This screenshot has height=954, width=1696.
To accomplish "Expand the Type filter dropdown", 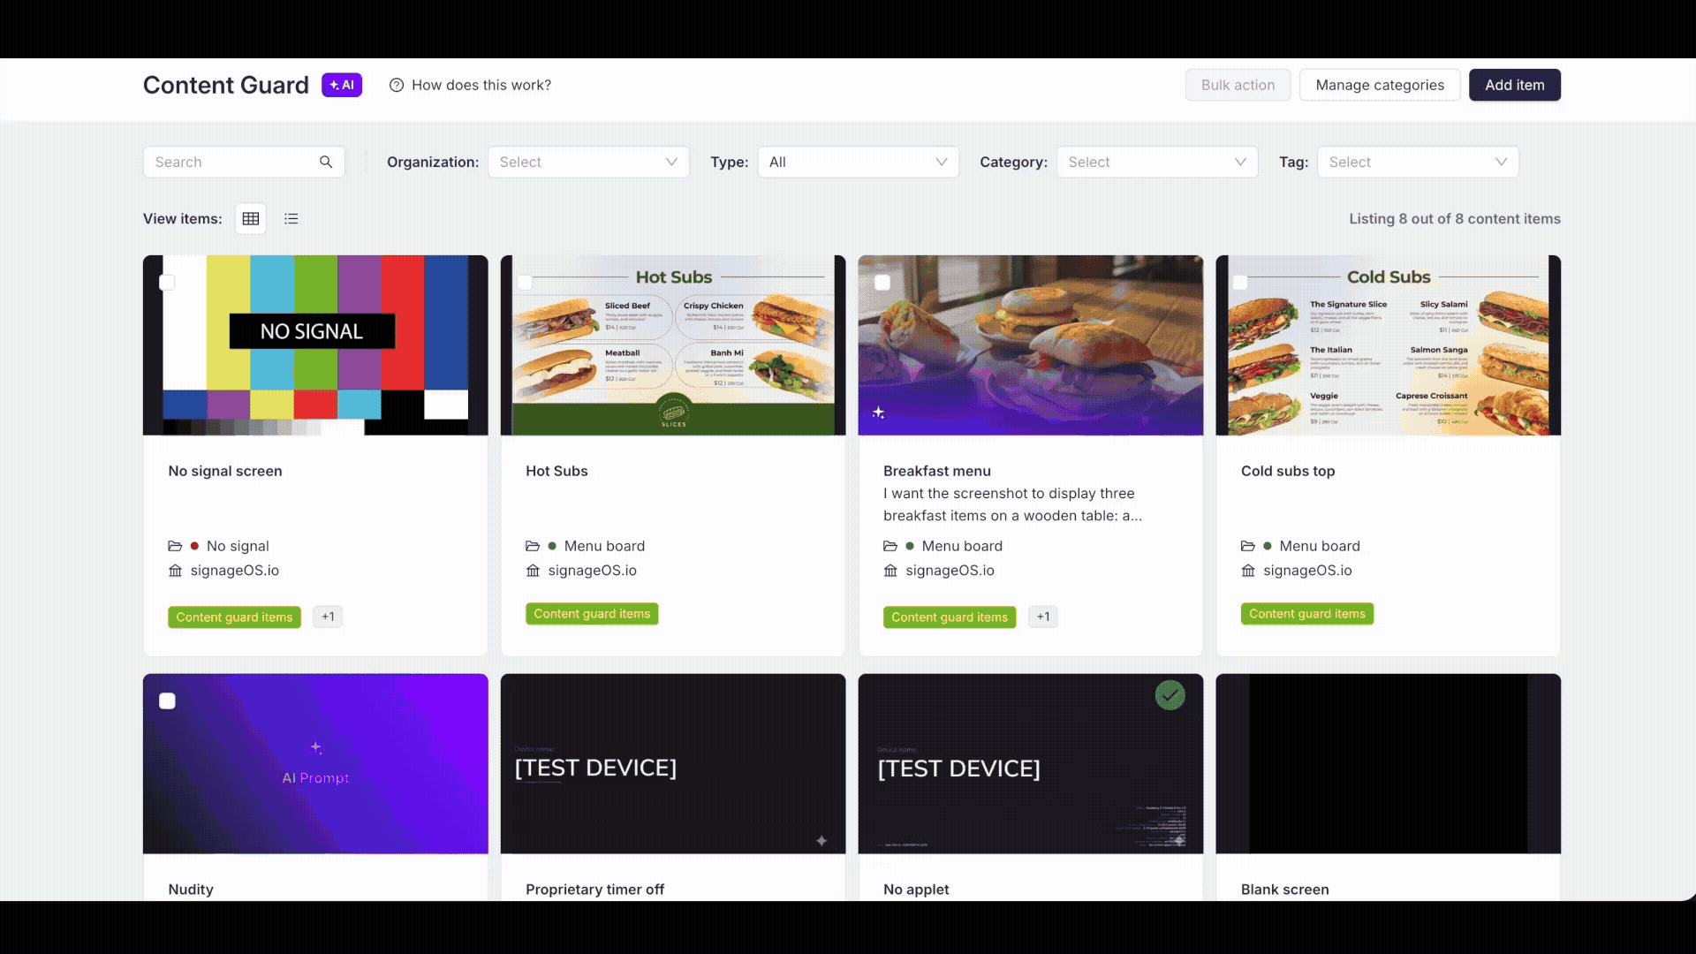I will 858,162.
